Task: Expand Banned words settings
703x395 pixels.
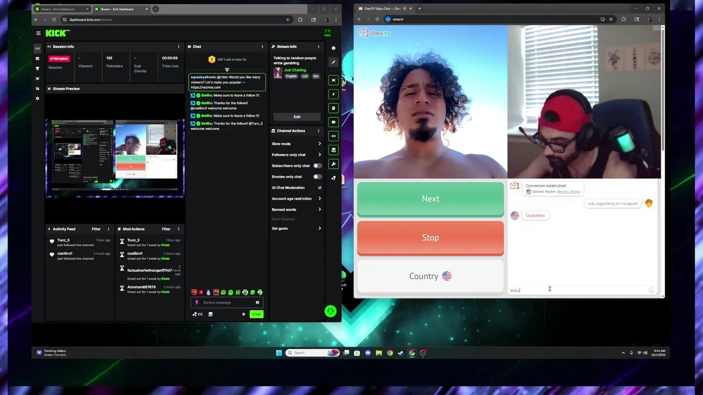Action: point(297,210)
